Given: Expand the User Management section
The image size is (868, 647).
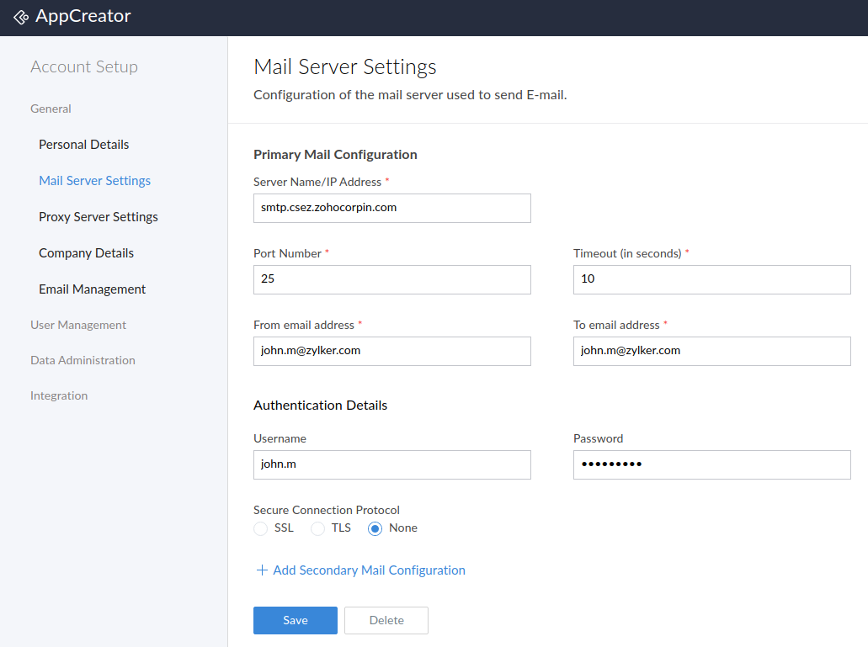Looking at the screenshot, I should click(77, 325).
